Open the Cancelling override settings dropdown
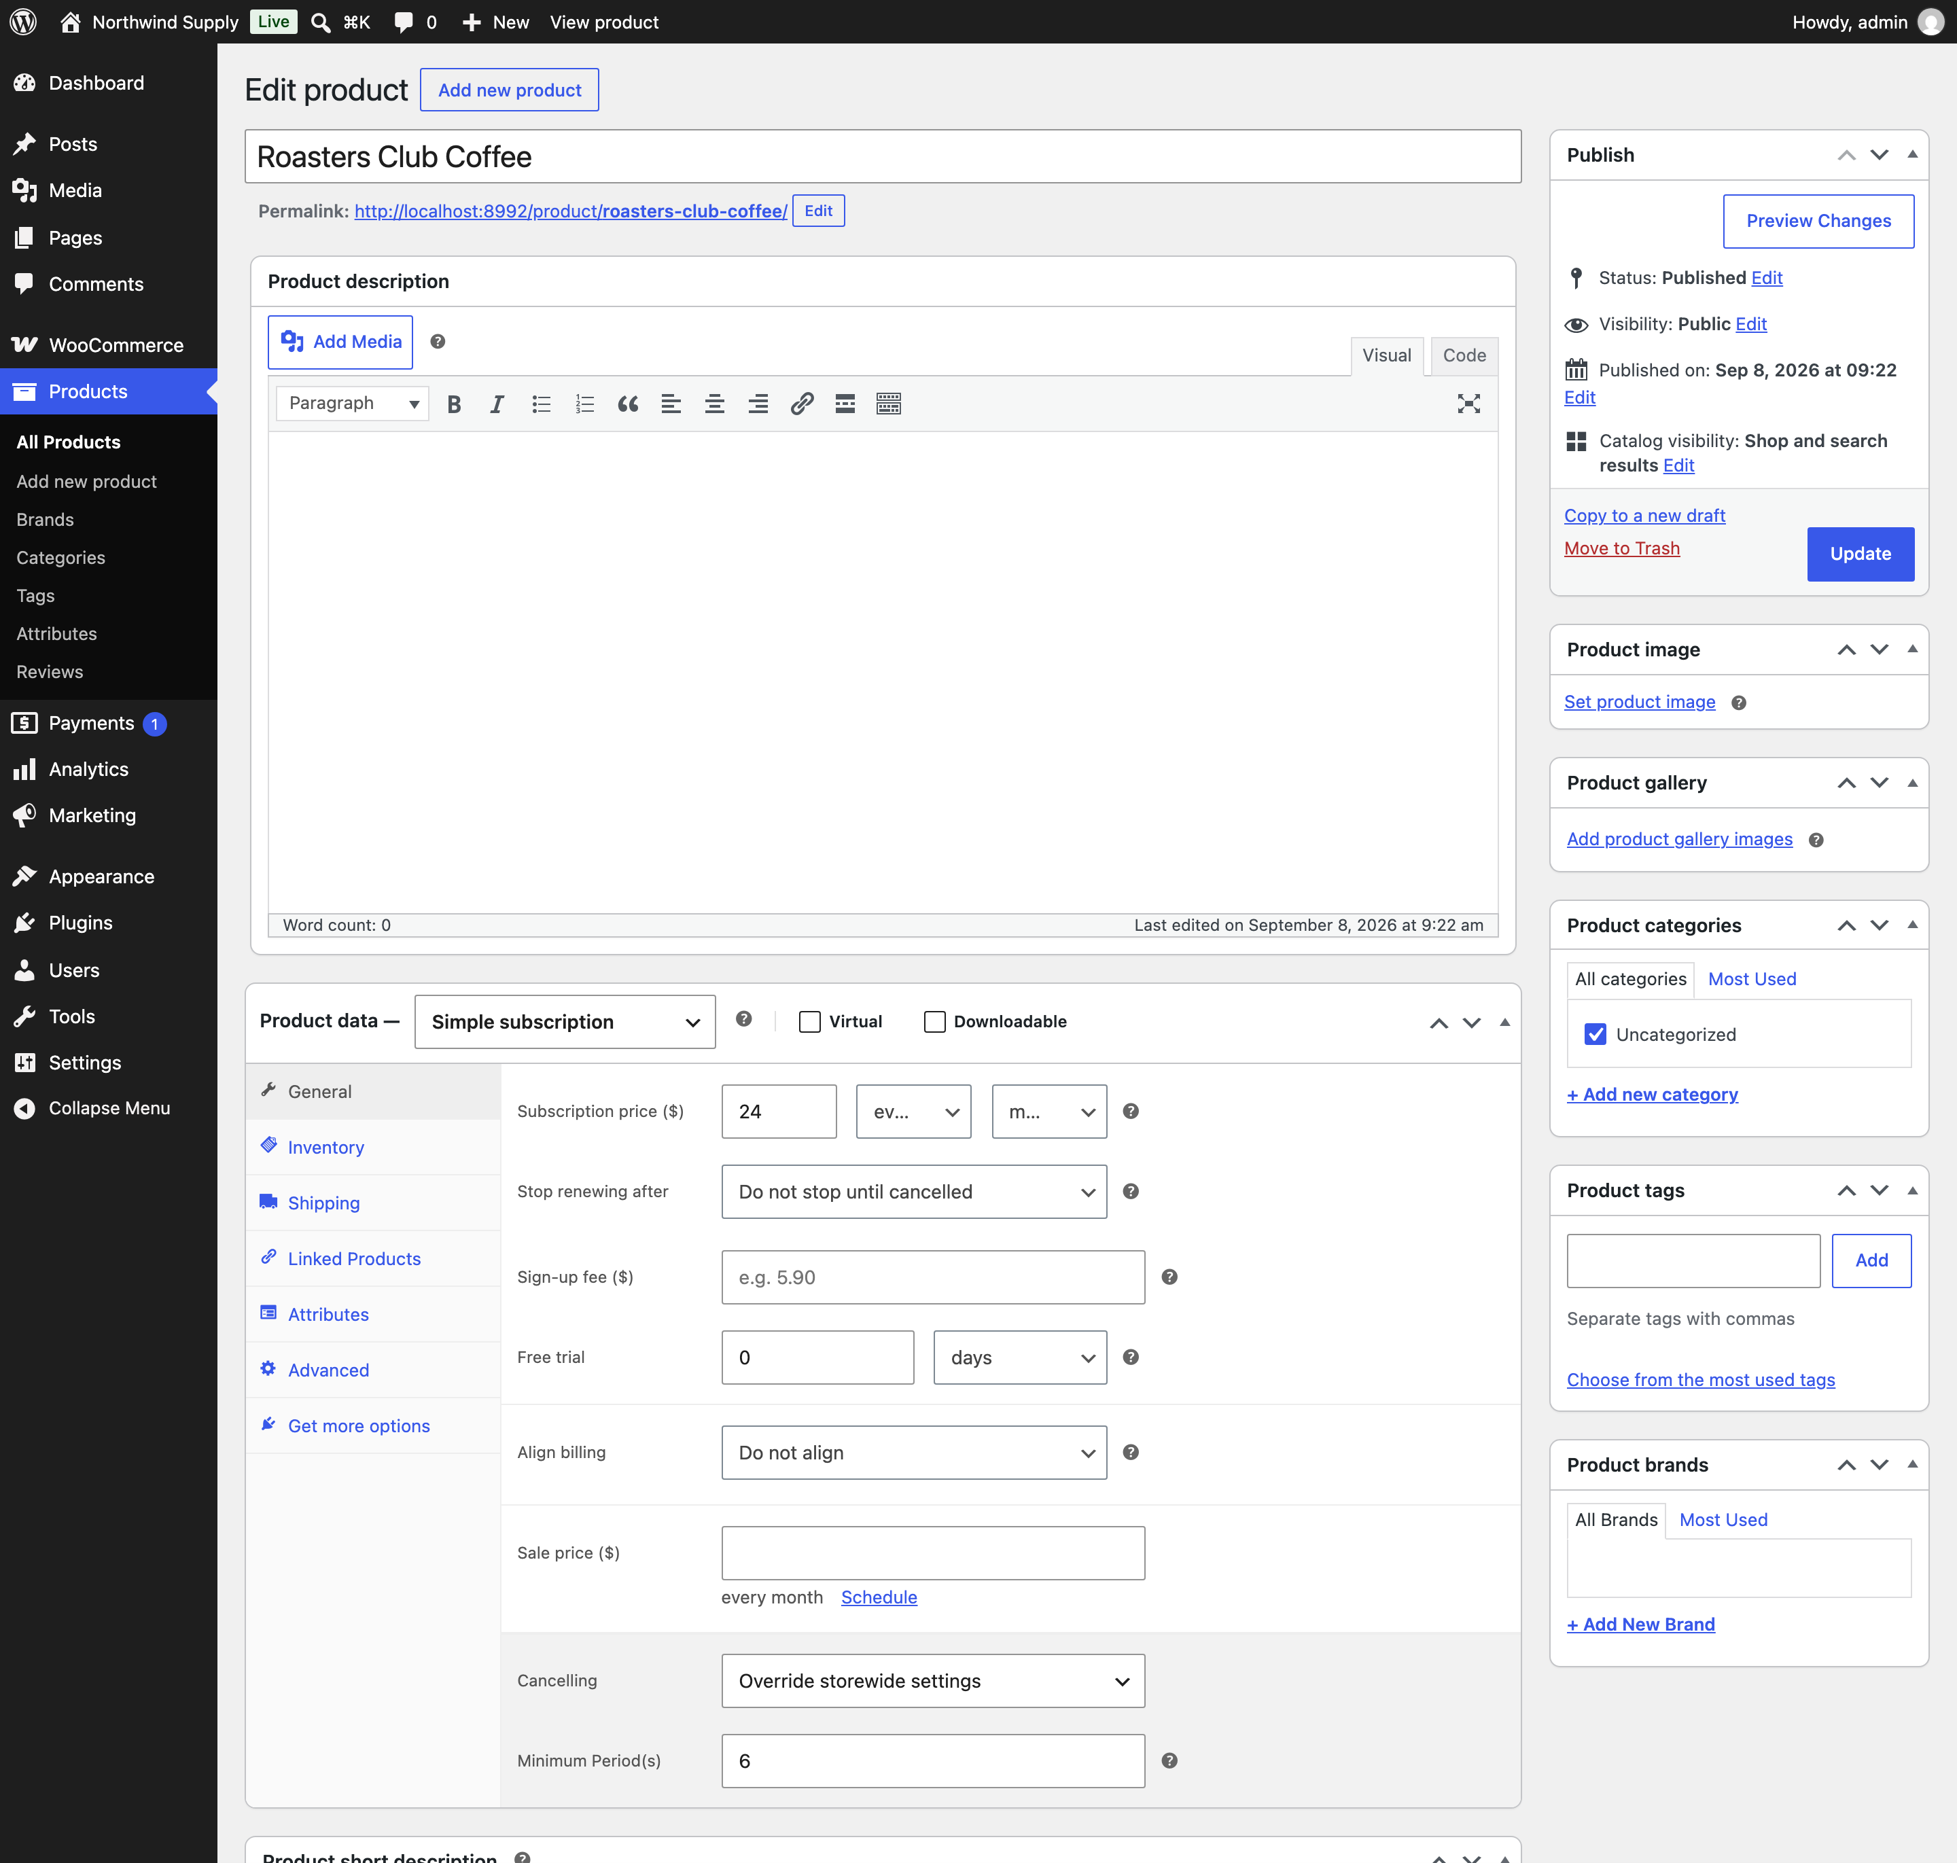 tap(933, 1680)
